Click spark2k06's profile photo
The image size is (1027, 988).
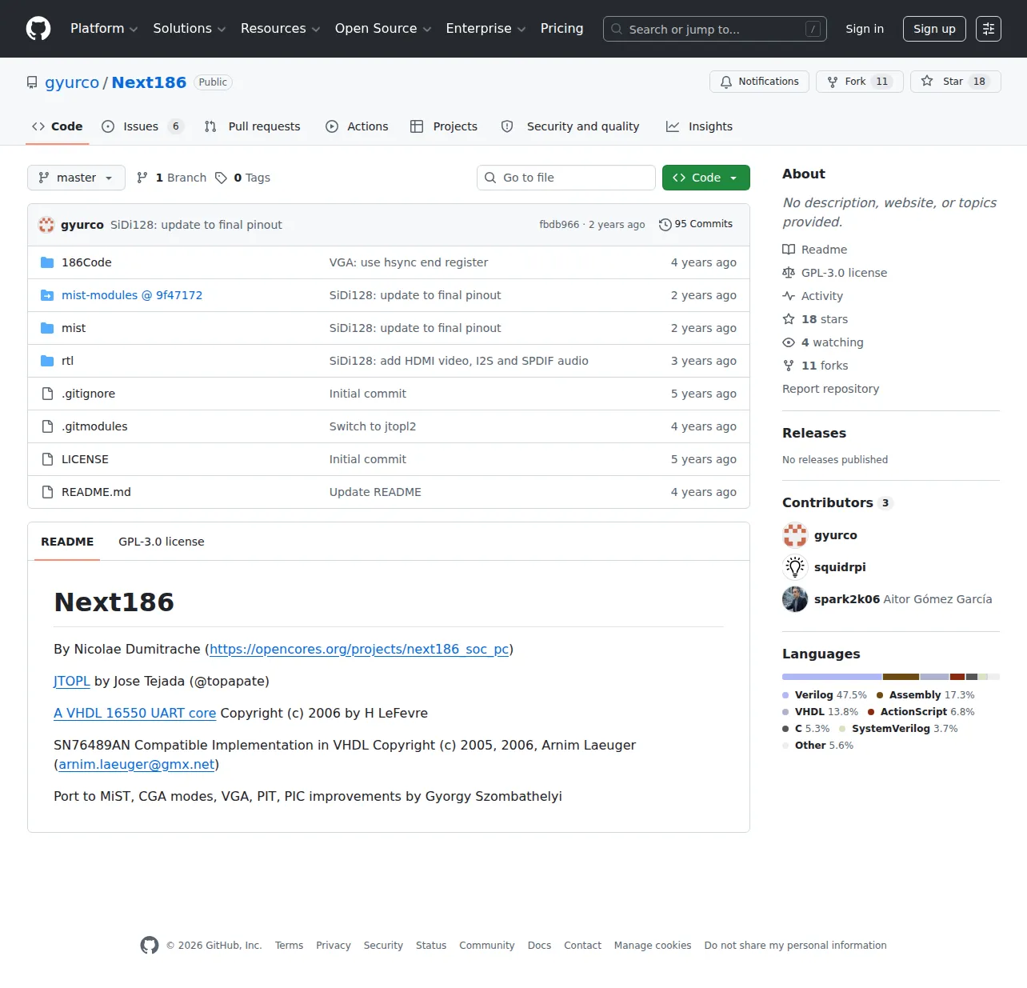coord(795,599)
